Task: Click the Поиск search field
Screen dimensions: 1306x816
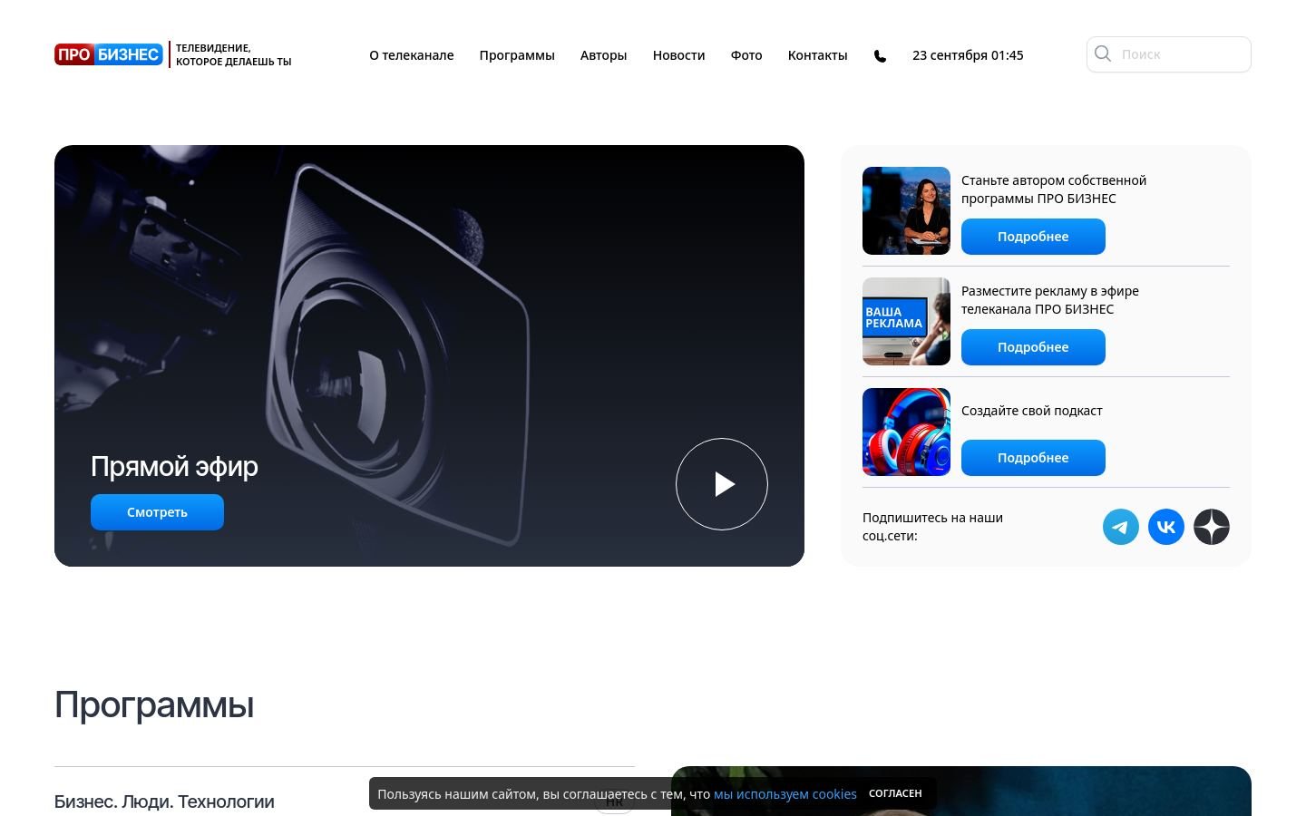Action: 1168,54
